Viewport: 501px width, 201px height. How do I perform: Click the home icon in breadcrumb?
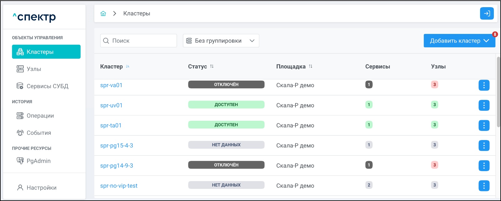[x=103, y=13]
